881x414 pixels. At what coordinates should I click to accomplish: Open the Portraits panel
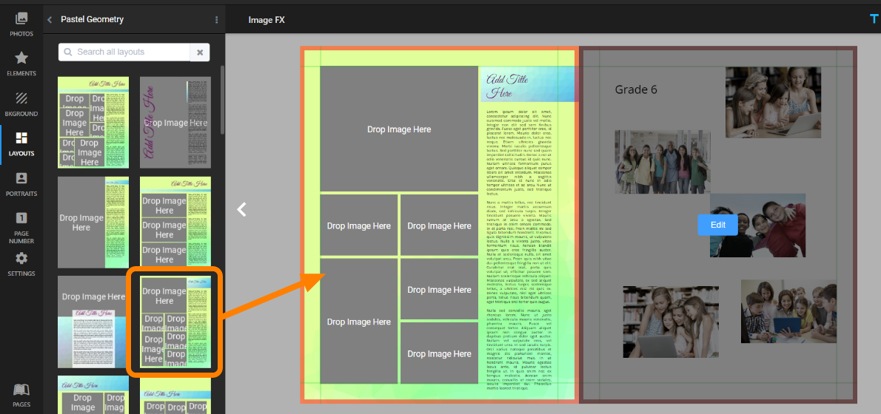pos(21,185)
